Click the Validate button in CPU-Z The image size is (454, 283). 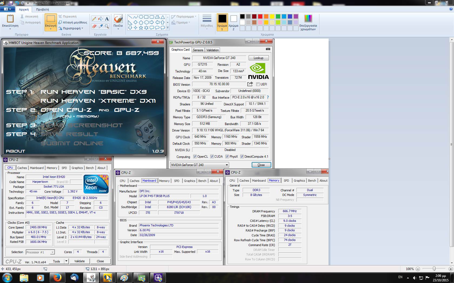tap(79, 261)
